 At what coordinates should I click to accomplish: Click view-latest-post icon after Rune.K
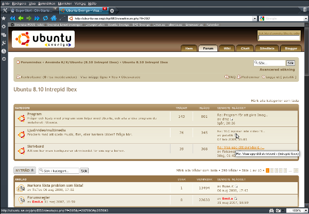[236, 186]
